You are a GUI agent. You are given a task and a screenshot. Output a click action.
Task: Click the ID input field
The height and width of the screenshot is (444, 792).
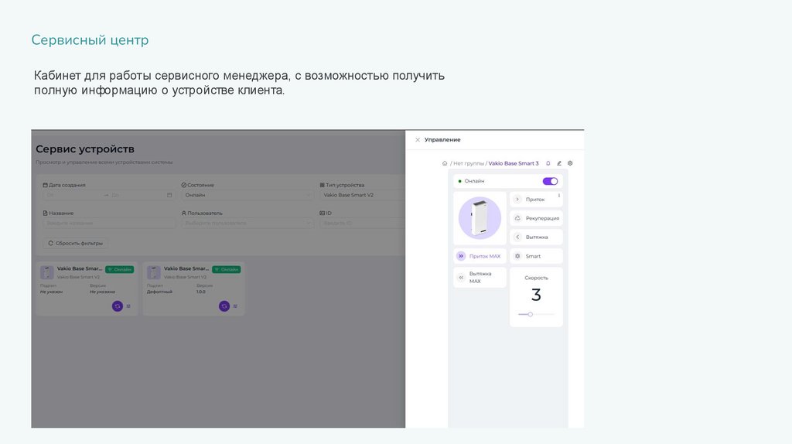[x=362, y=223]
